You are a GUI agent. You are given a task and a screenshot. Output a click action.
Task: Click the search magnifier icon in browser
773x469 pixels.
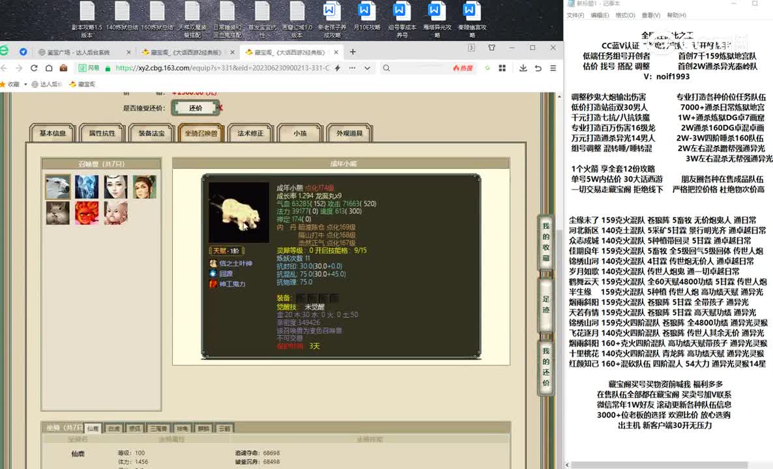pos(386,68)
